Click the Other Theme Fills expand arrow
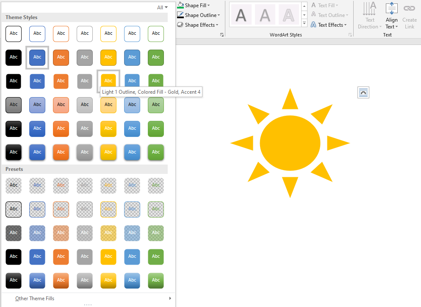The image size is (421, 307). coord(171,298)
